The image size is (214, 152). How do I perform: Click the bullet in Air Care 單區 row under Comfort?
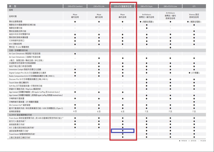click(75, 54)
